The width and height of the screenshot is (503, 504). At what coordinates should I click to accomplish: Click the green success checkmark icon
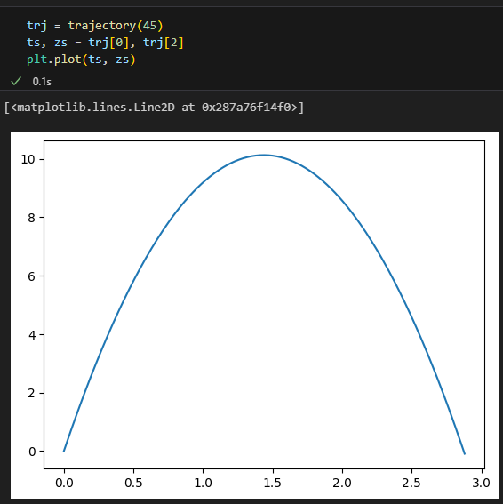pyautogui.click(x=16, y=81)
